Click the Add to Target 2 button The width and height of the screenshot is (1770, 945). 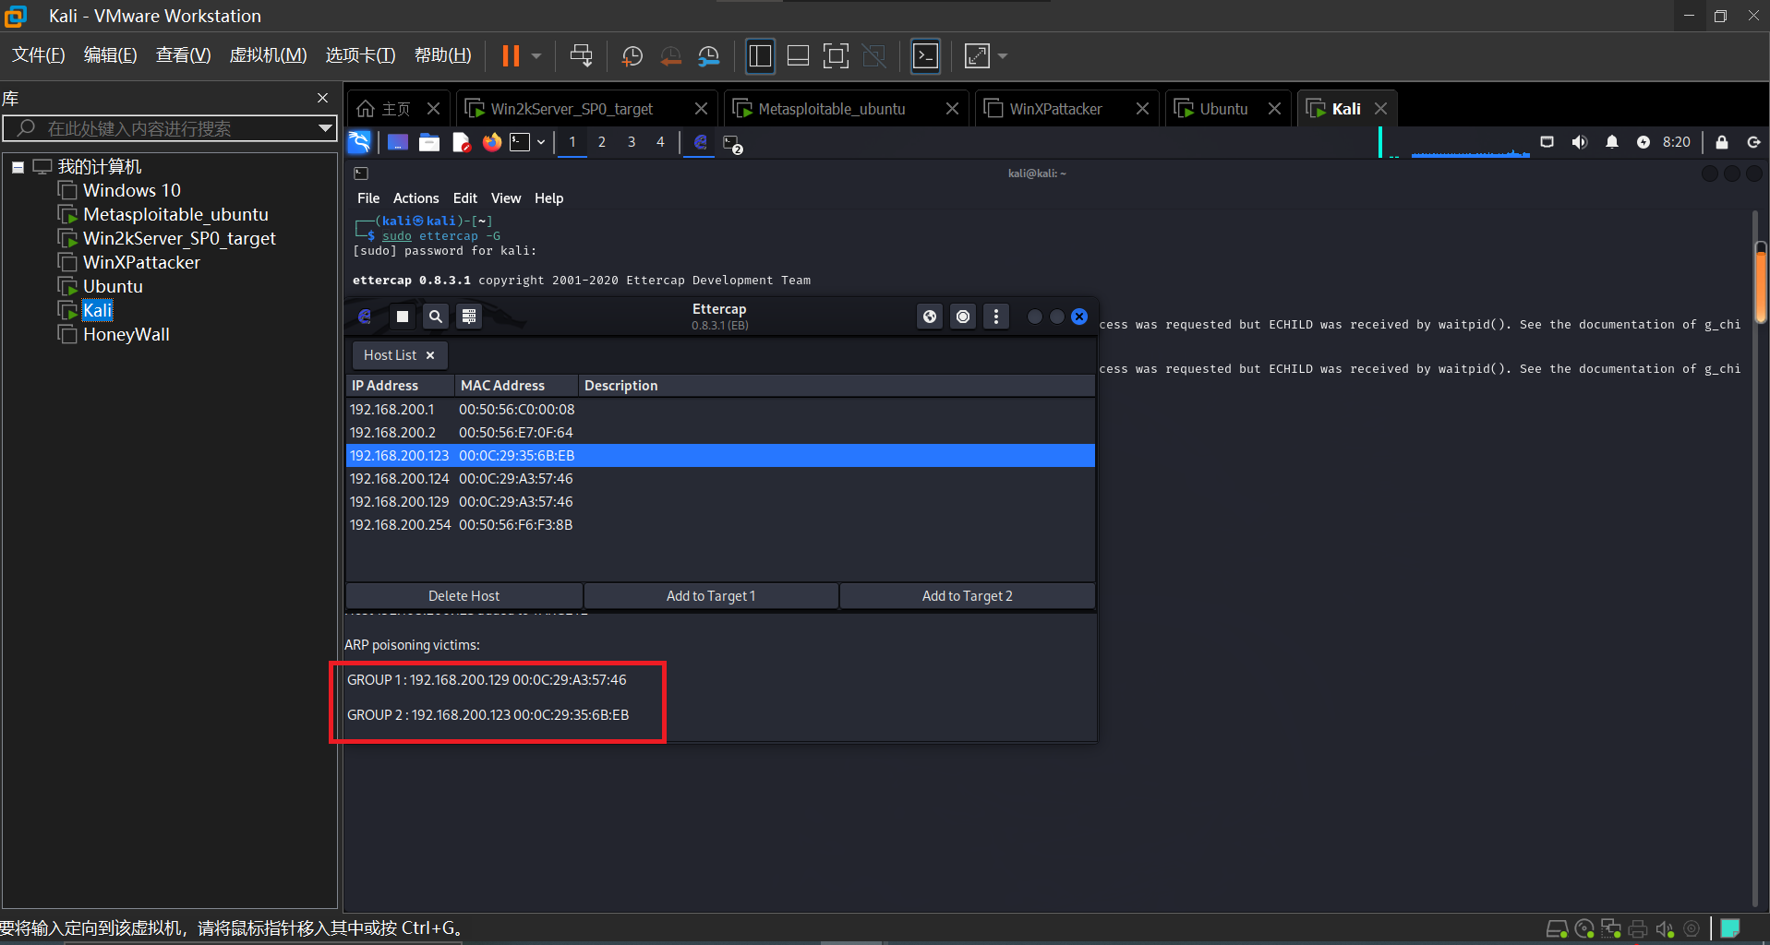(x=968, y=596)
